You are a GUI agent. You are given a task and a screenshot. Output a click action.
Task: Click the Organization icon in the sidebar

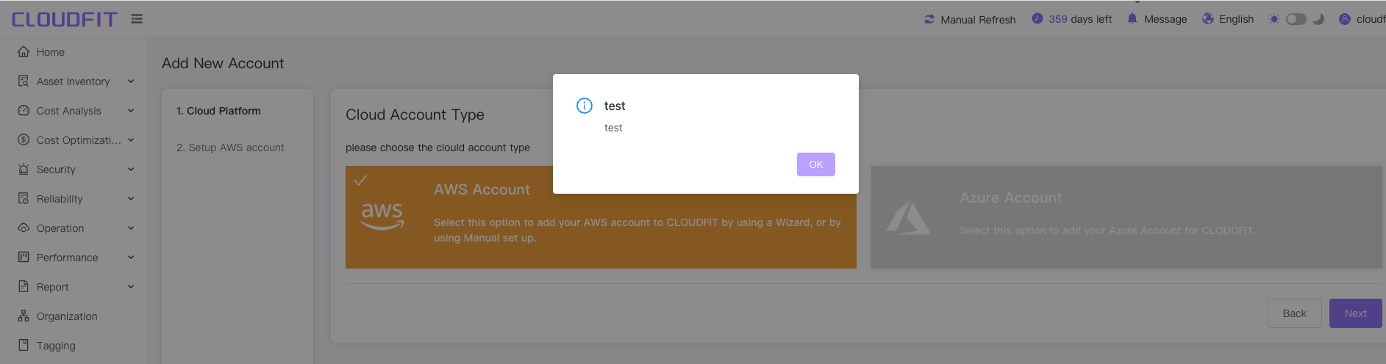point(24,316)
